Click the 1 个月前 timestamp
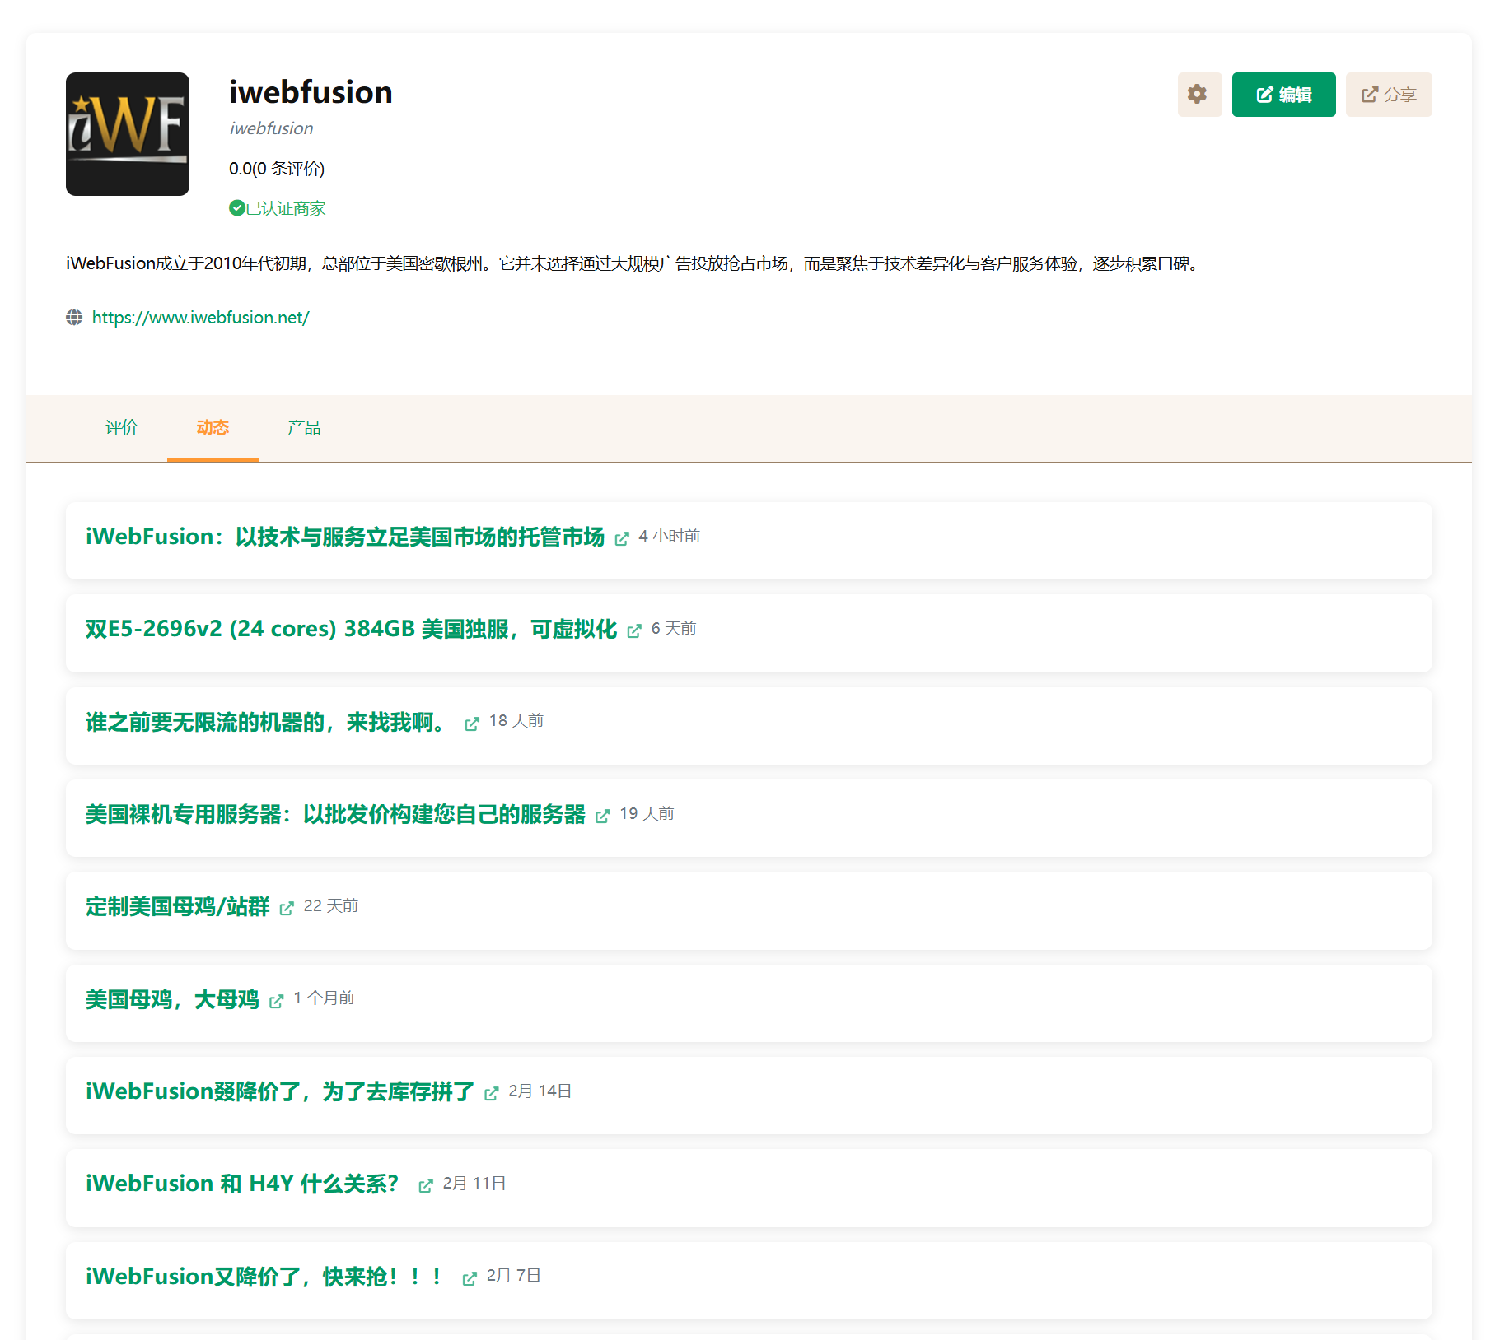The width and height of the screenshot is (1495, 1340). (324, 998)
